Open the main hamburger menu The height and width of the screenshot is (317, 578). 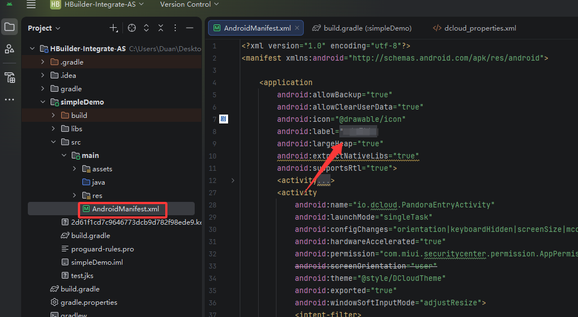31,4
